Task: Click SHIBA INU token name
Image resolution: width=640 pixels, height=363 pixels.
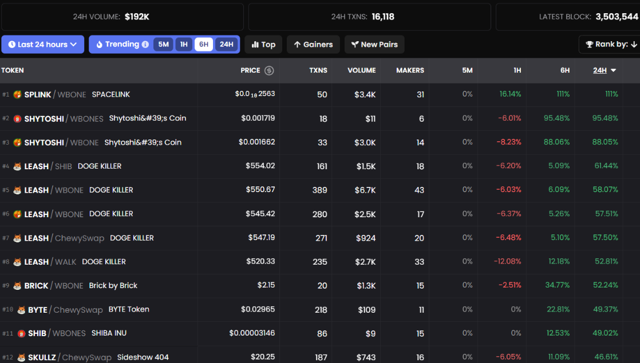Action: pyautogui.click(x=109, y=333)
